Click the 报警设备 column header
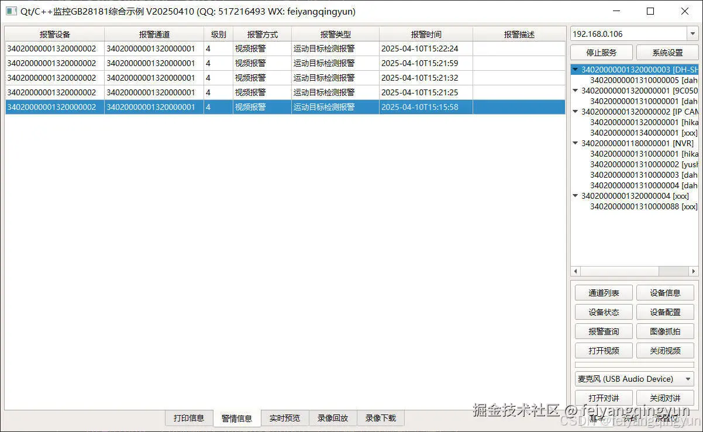Image resolution: width=703 pixels, height=432 pixels. click(55, 34)
